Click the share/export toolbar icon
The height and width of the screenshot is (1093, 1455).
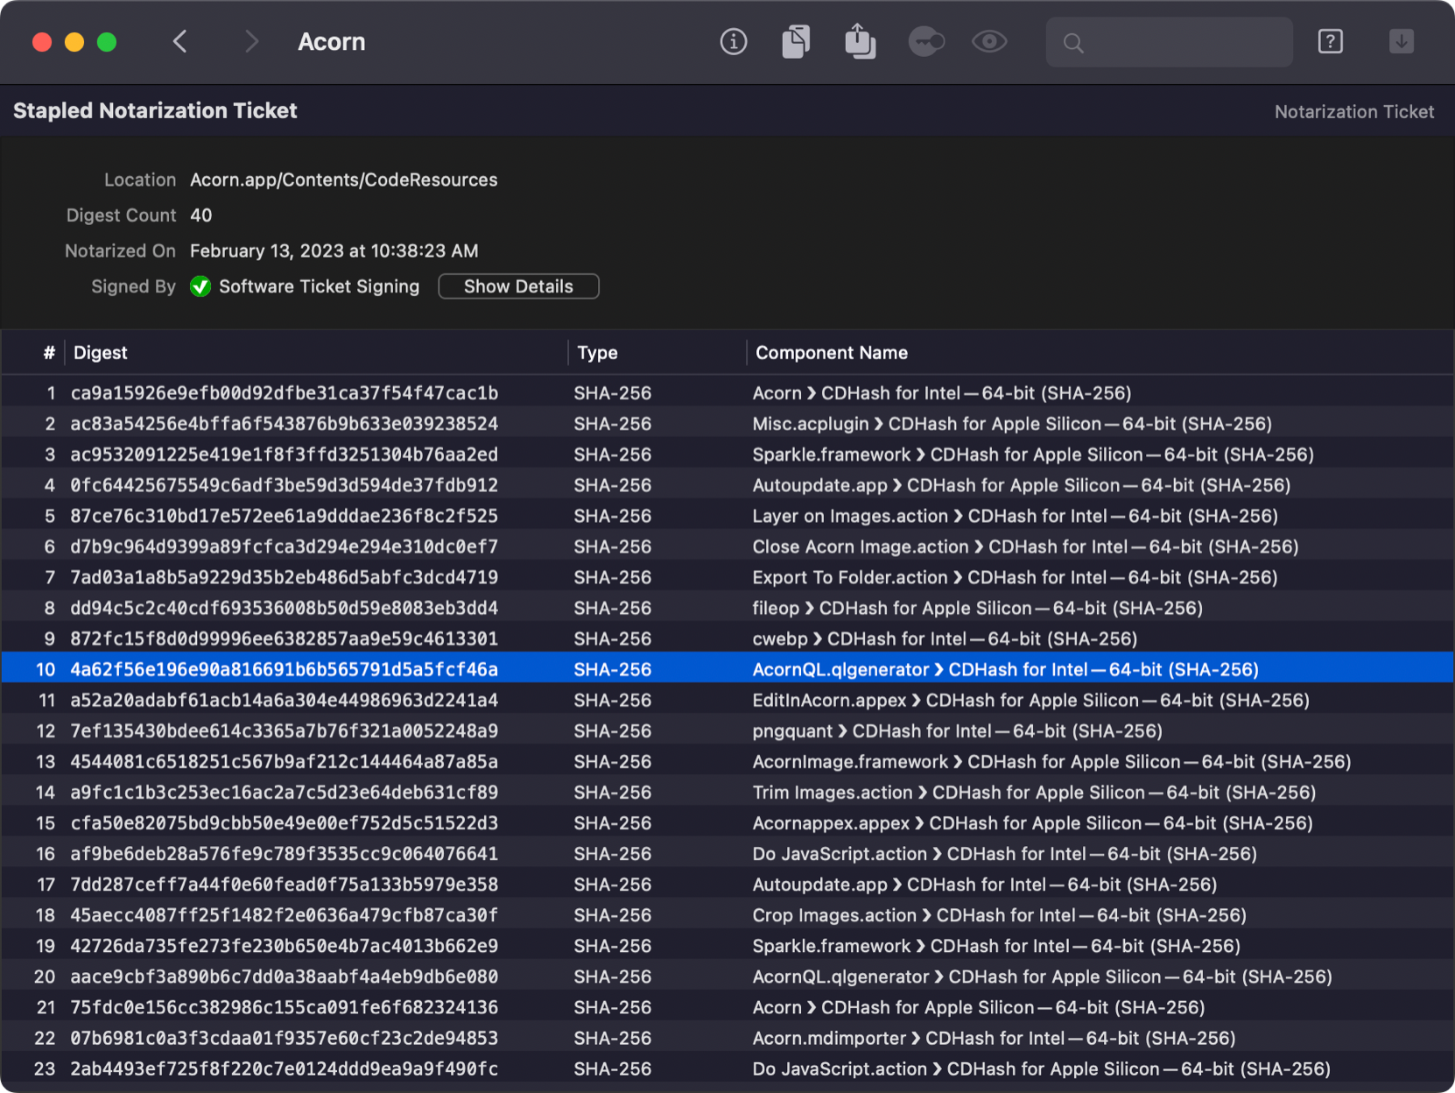click(860, 42)
